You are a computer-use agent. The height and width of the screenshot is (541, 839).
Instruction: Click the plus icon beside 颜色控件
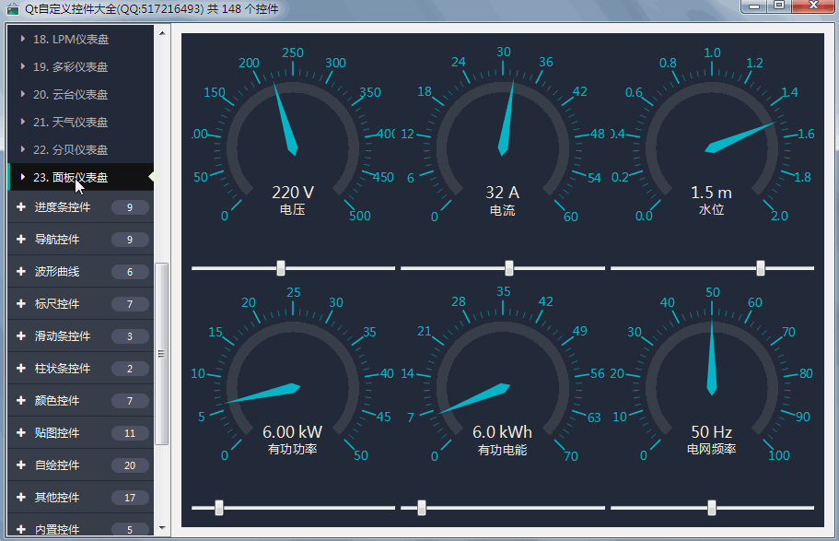click(21, 400)
